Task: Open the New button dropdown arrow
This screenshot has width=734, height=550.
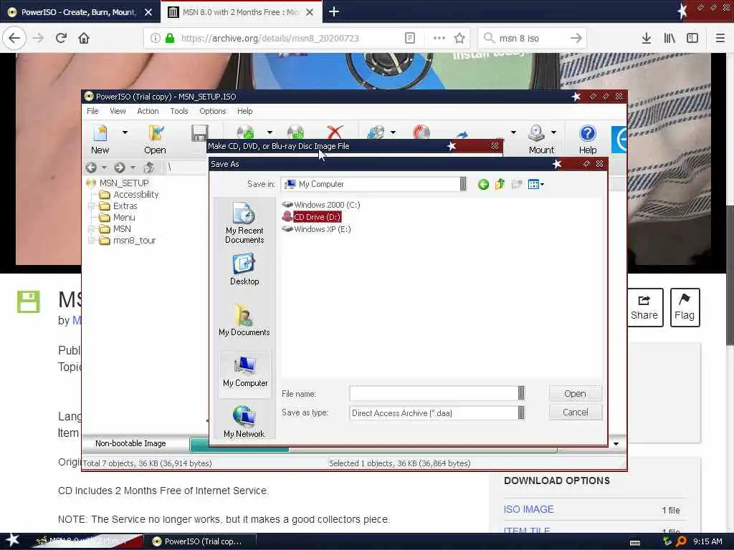Action: (125, 132)
